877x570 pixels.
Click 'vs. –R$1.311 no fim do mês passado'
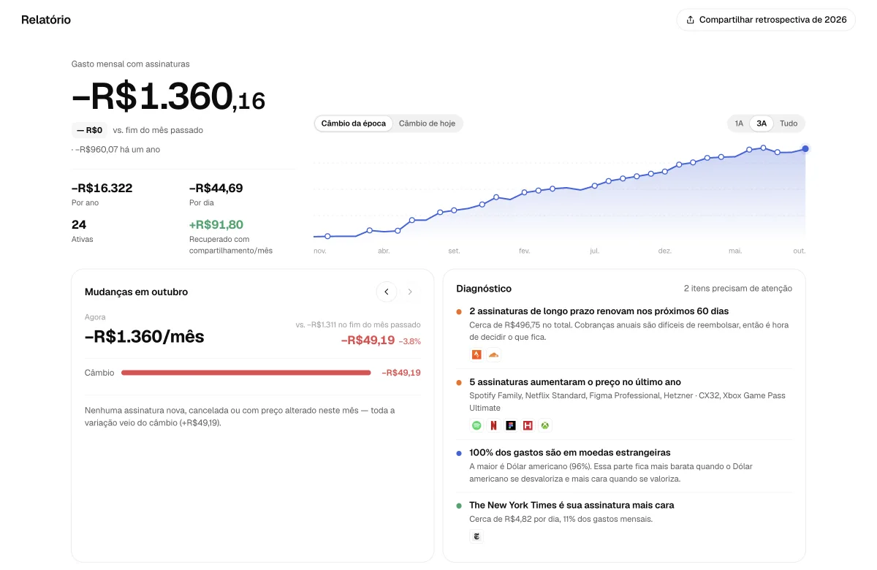358,324
